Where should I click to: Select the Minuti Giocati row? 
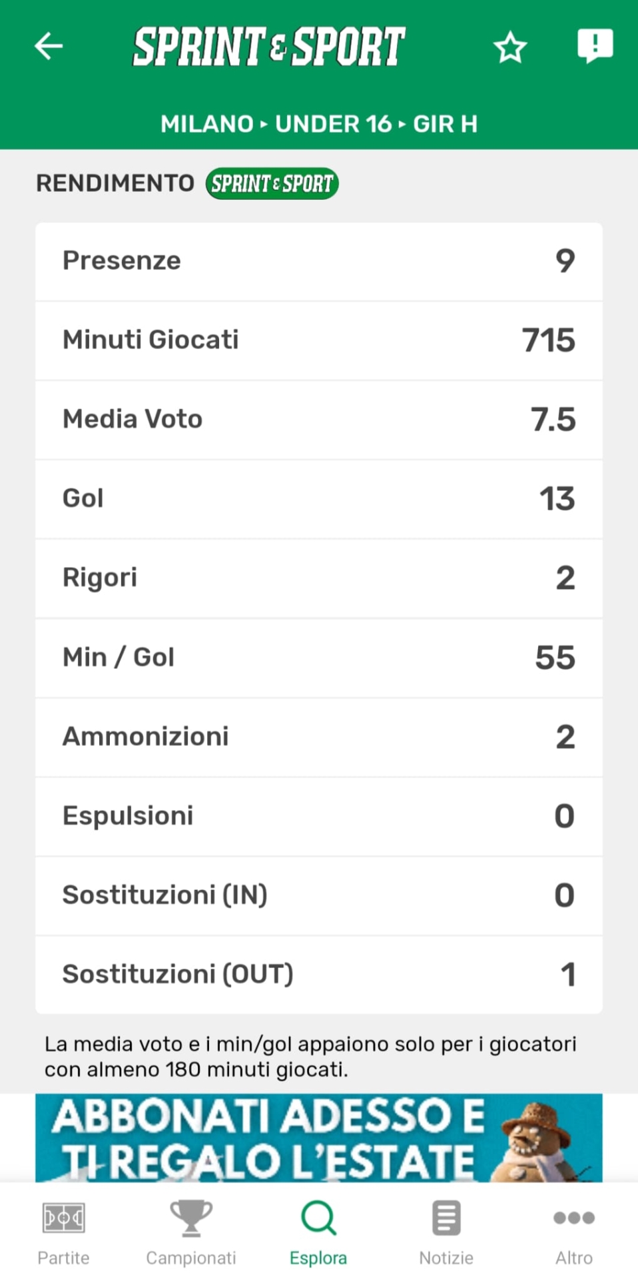point(319,340)
